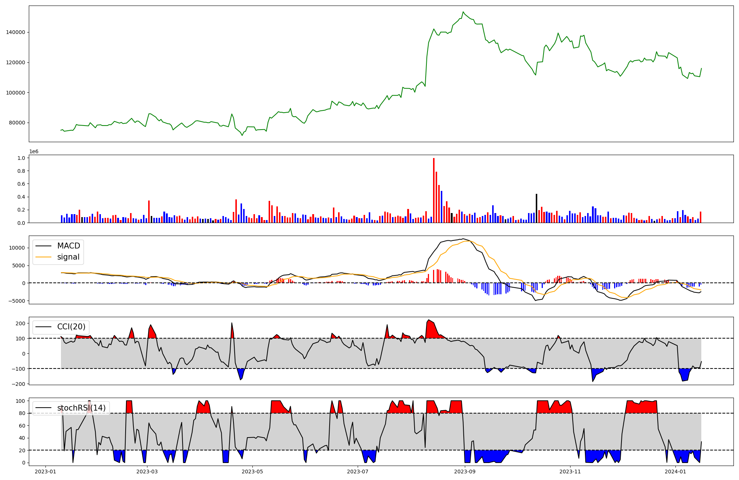This screenshot has width=739, height=480.
Task: Click the 2023-05 date tick label
Action: (x=252, y=472)
